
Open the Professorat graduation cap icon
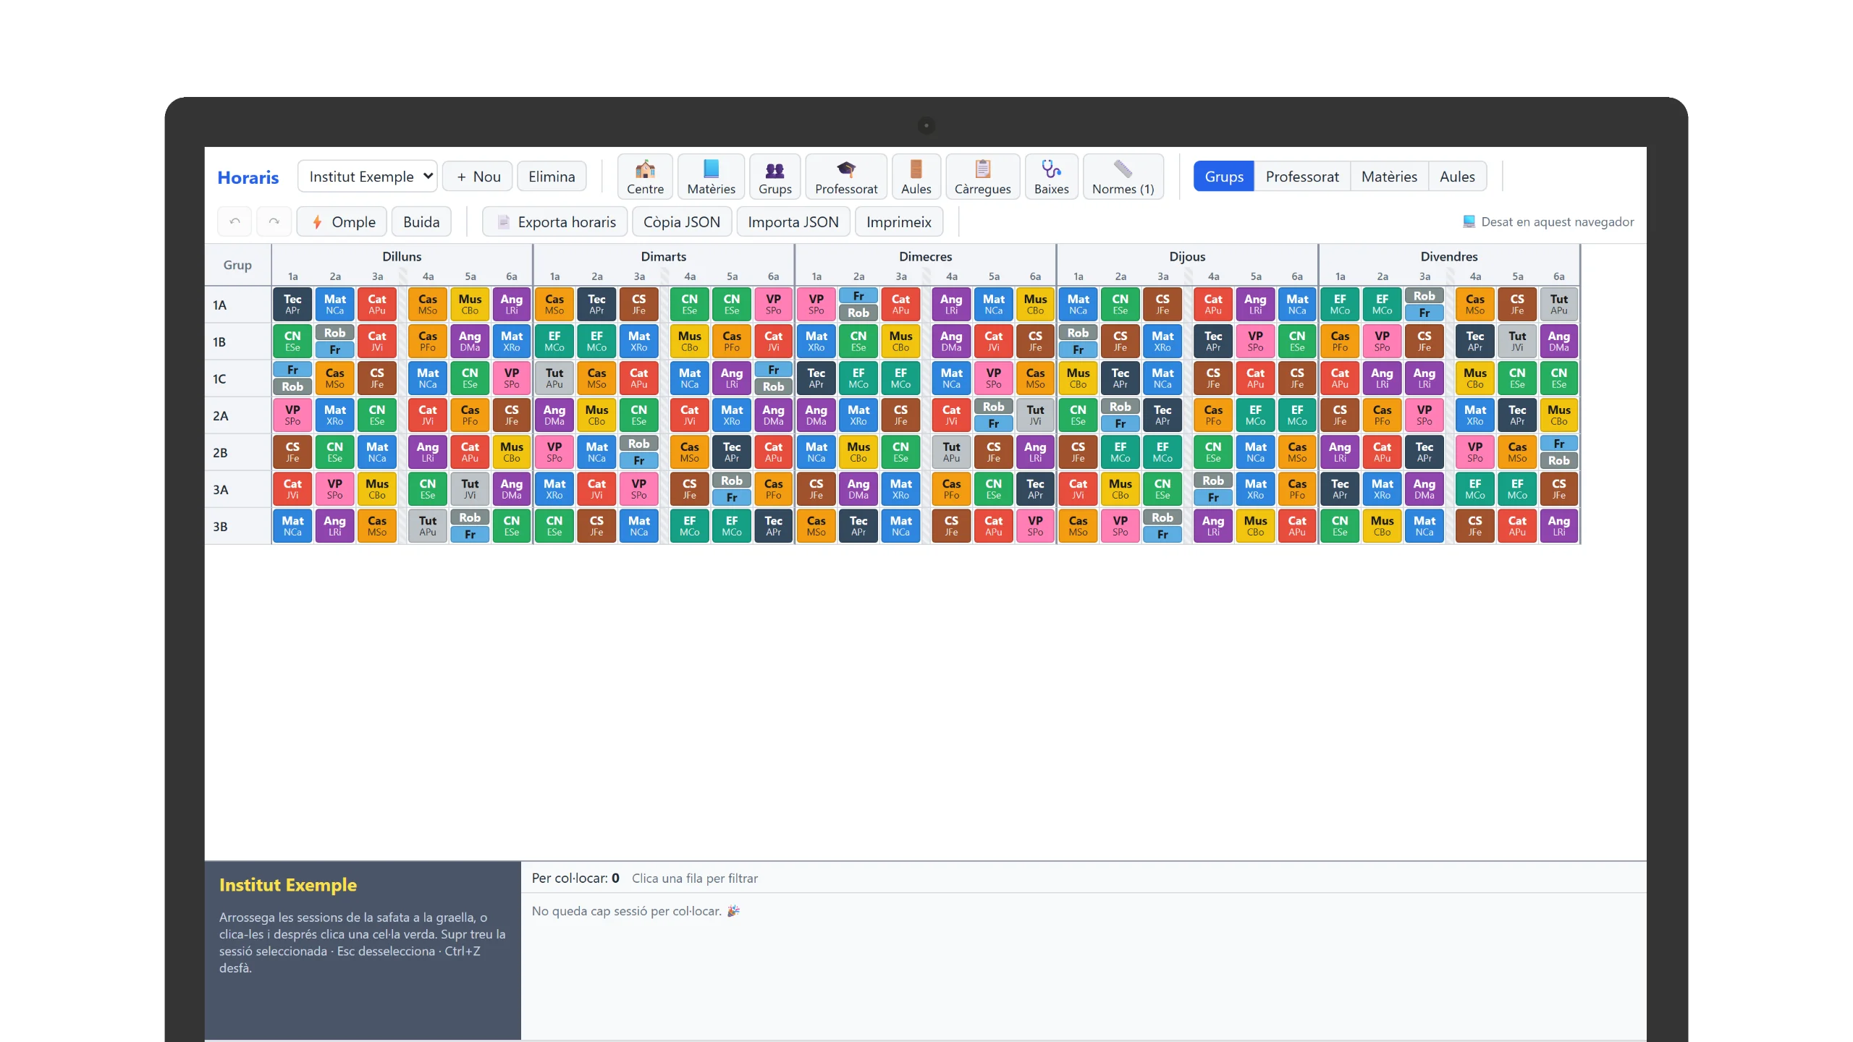pyautogui.click(x=845, y=177)
